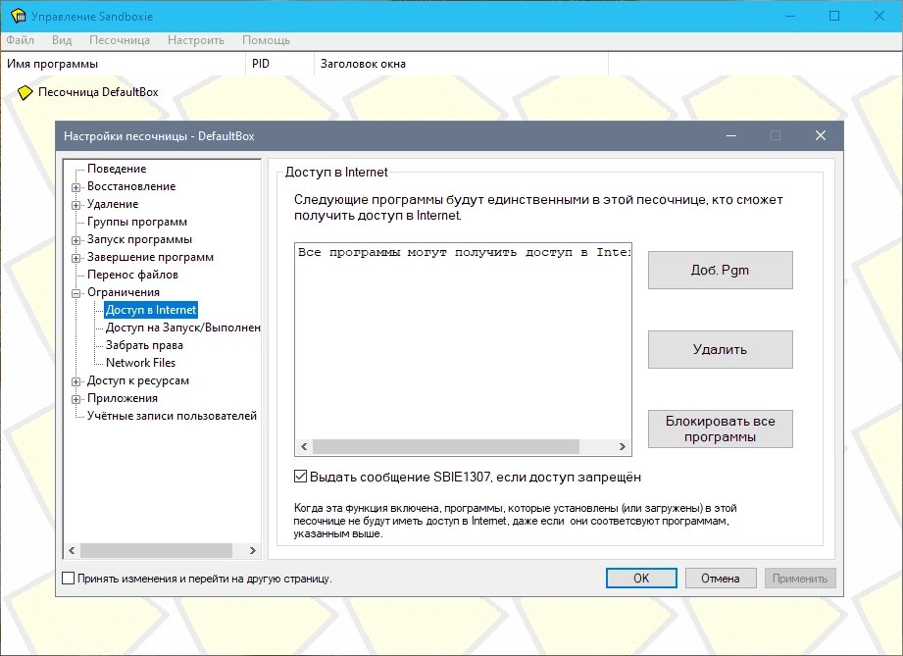Open Network Files settings page
The width and height of the screenshot is (903, 656).
point(140,363)
